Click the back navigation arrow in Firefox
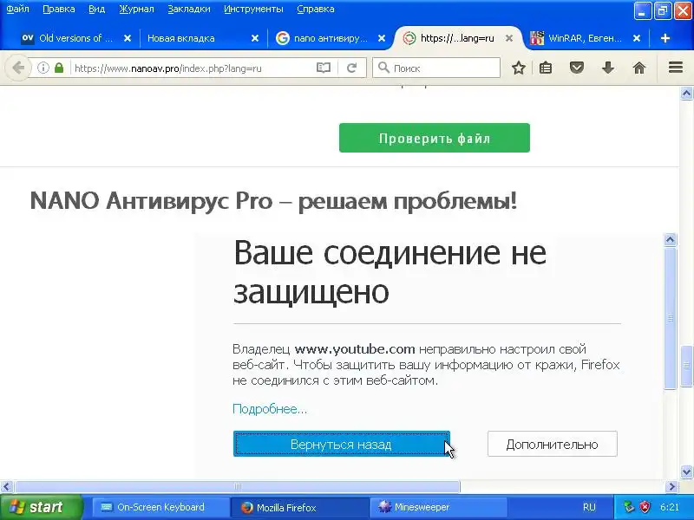The width and height of the screenshot is (694, 520). tap(18, 68)
